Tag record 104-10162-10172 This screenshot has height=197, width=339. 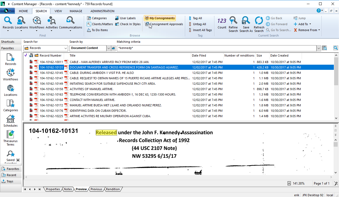(26, 105)
